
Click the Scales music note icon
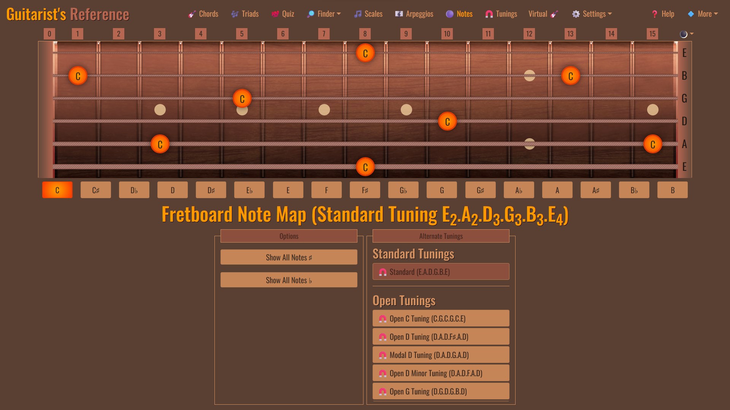pos(358,14)
